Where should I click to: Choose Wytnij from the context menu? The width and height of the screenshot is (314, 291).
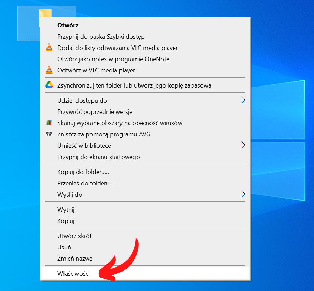(x=145, y=210)
